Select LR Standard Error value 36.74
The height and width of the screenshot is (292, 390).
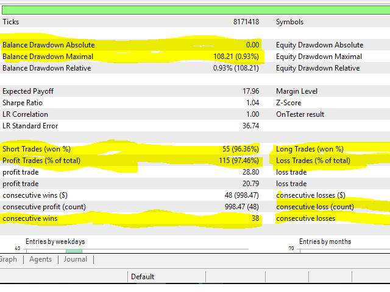[x=251, y=126]
